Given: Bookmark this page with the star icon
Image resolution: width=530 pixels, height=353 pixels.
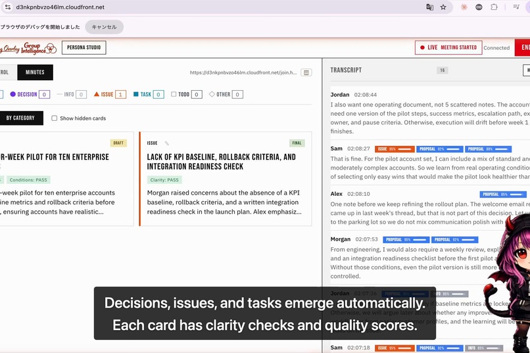Looking at the screenshot, I should coord(443,7).
